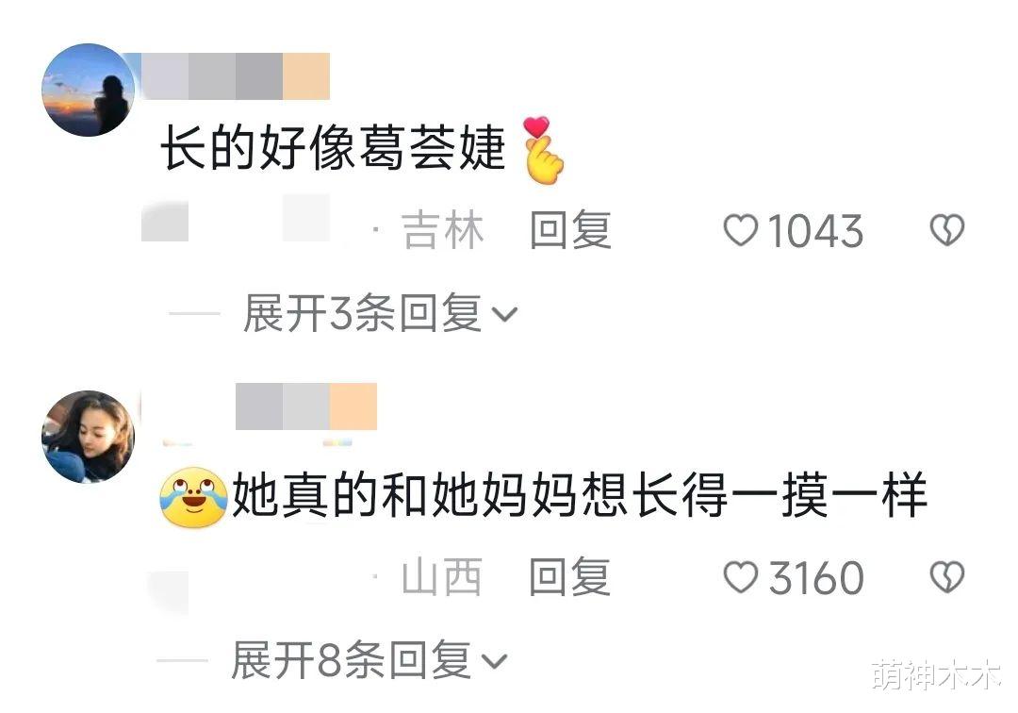Tap the 3160 like count
This screenshot has width=1018, height=713.
tap(816, 578)
